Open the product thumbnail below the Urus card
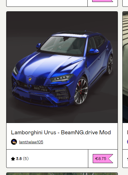 click(62, 174)
